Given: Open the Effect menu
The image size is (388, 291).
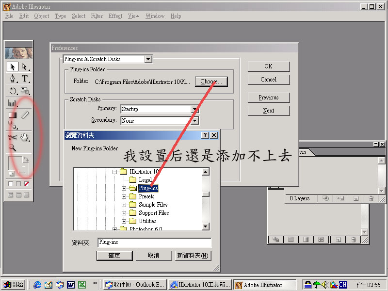Looking at the screenshot, I should (115, 16).
